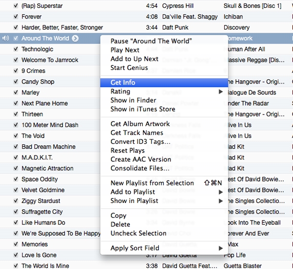Screen dimensions: 293x269
Task: Select the Welcome To Jamrock song row
Action: click(x=50, y=60)
